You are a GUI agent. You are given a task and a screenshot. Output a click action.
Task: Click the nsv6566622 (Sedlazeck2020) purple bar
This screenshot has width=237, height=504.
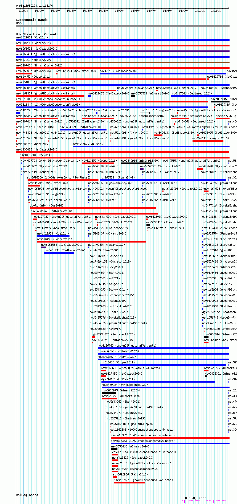(123, 51)
